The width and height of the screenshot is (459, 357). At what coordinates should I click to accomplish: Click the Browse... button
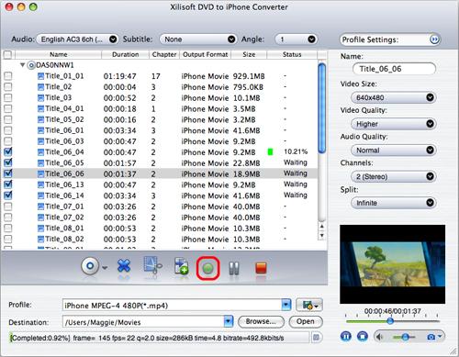pyautogui.click(x=261, y=321)
